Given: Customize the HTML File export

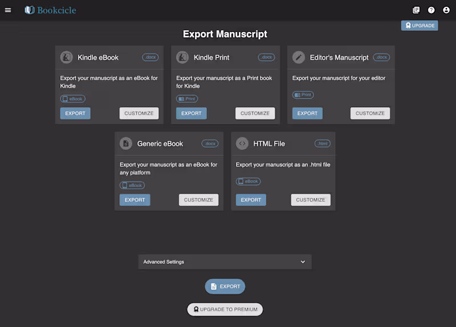Looking at the screenshot, I should click(311, 200).
